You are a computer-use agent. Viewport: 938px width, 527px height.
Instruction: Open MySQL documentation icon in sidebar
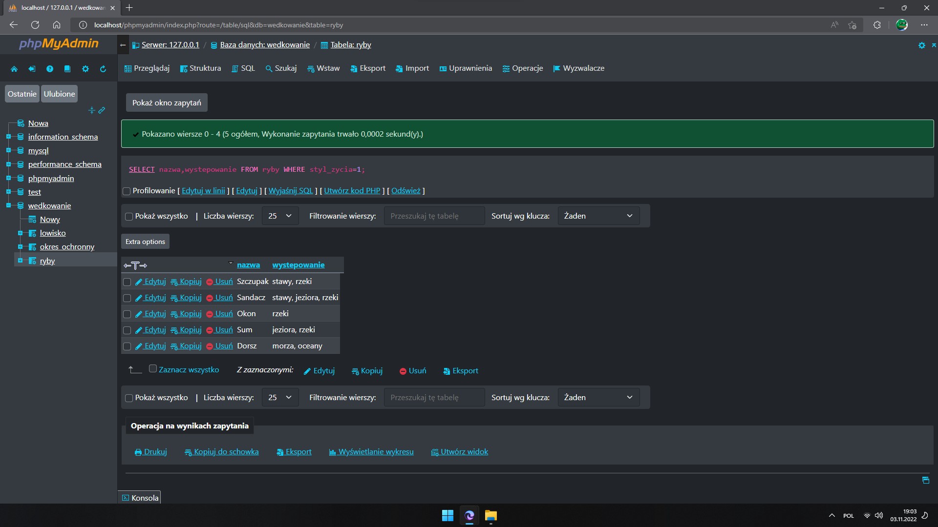[x=67, y=69]
